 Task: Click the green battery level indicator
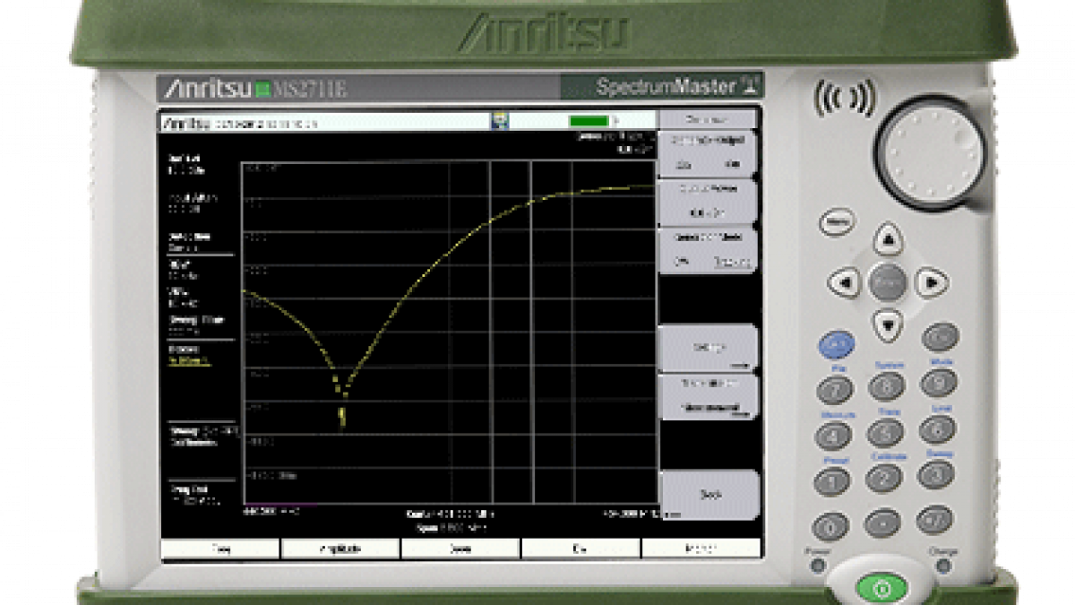click(589, 120)
